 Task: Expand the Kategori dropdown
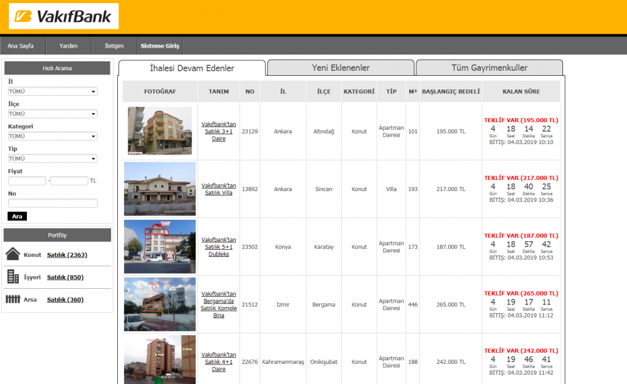[x=53, y=137]
